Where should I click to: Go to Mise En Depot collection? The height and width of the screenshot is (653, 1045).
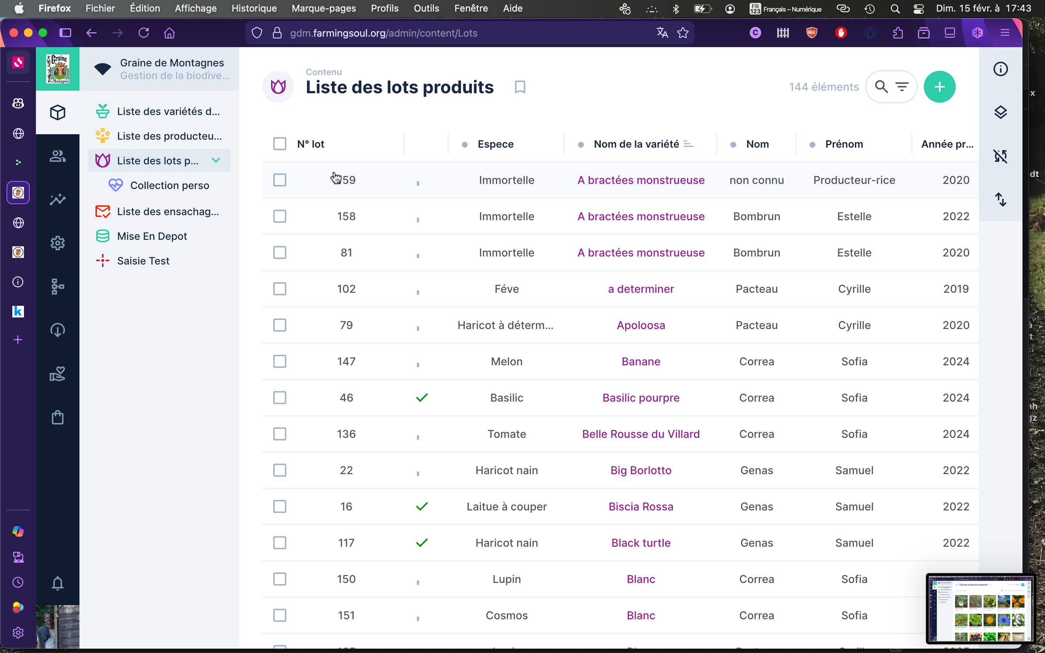[152, 236]
